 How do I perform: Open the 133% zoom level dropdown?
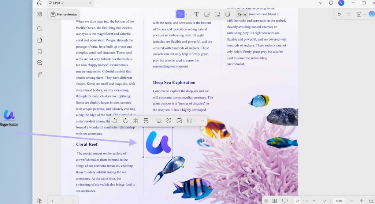tap(339, 201)
